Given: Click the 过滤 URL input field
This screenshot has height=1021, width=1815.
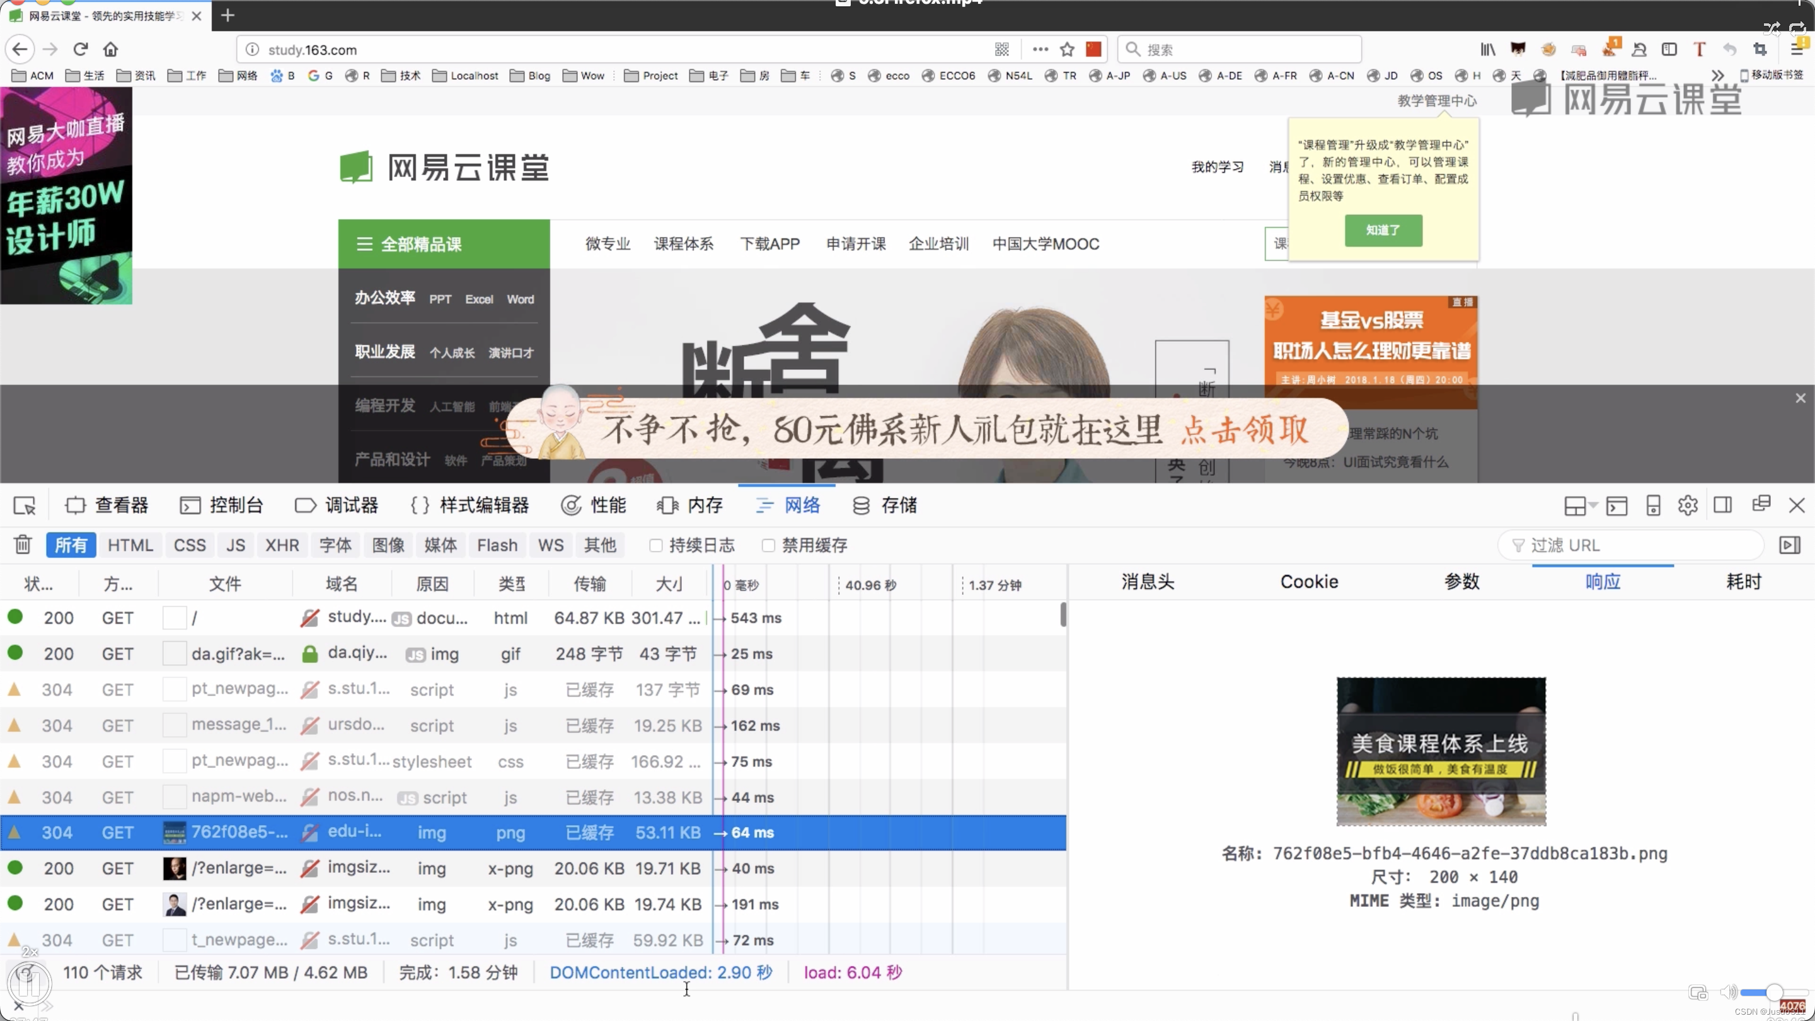Looking at the screenshot, I should click(x=1632, y=545).
